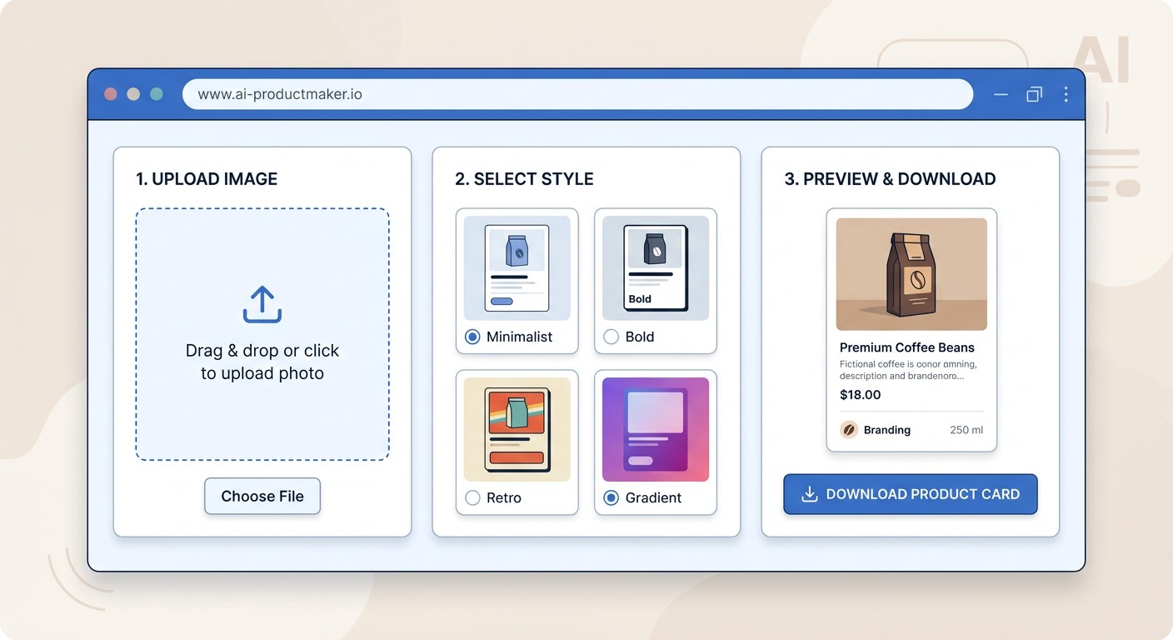Click the coffee bag preview image

point(911,274)
